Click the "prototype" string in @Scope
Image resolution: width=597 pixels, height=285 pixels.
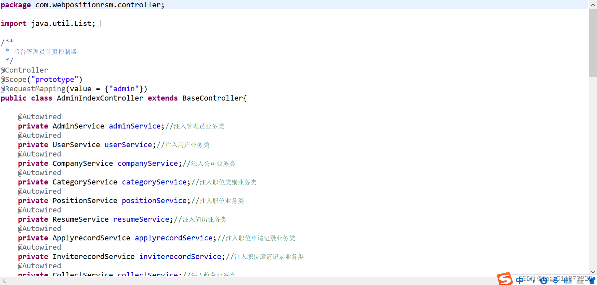[x=55, y=80]
